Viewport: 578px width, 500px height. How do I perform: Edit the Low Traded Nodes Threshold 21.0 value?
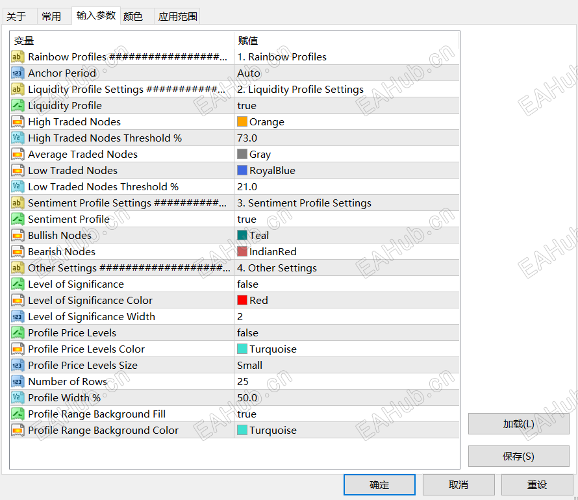point(347,187)
